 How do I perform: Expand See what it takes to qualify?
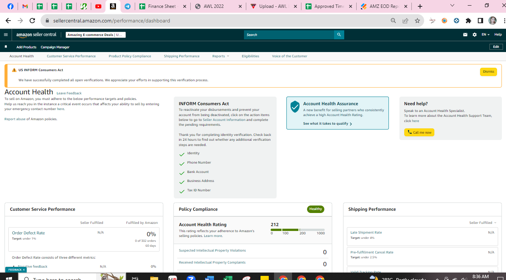[327, 124]
